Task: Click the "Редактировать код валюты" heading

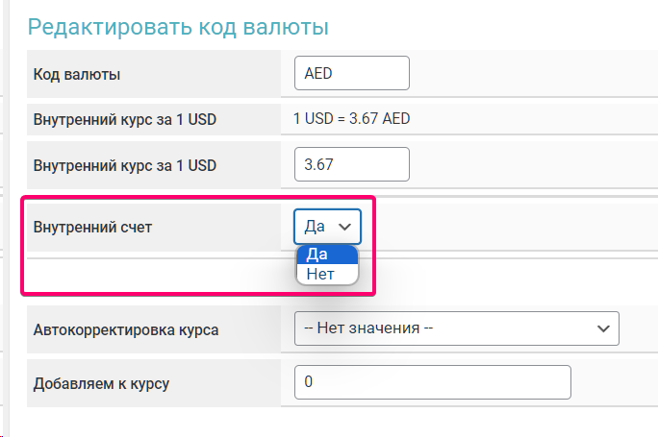Action: click(x=178, y=27)
